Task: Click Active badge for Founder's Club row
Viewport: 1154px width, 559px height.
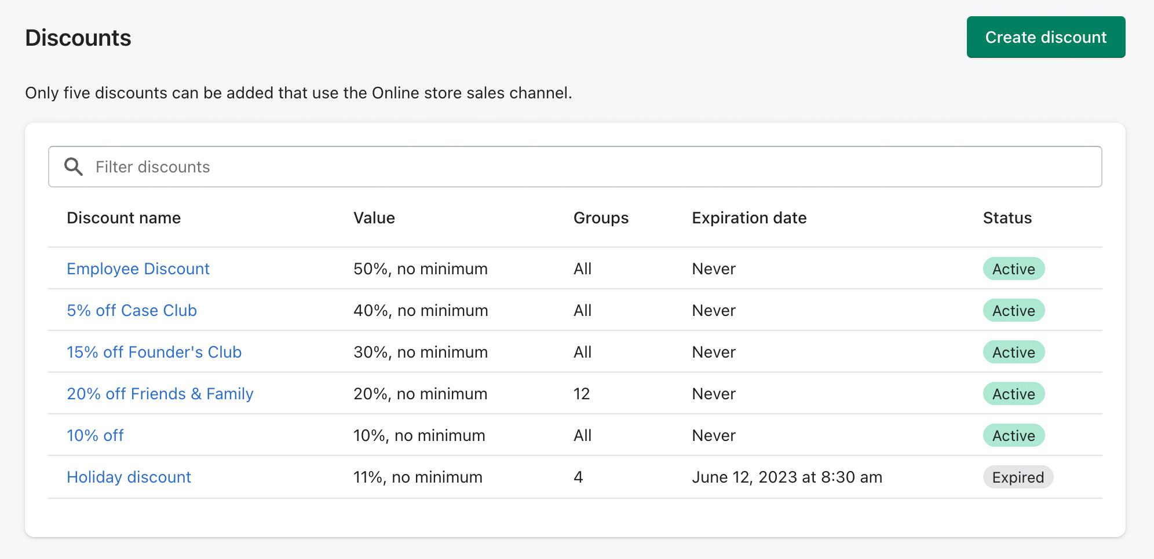Action: click(x=1013, y=352)
